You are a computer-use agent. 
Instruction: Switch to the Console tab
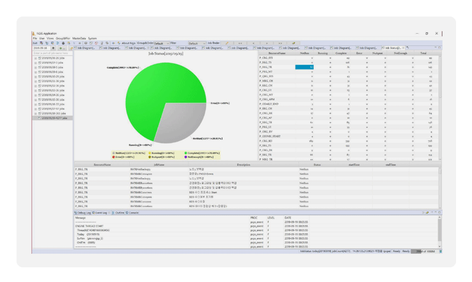click(132, 213)
